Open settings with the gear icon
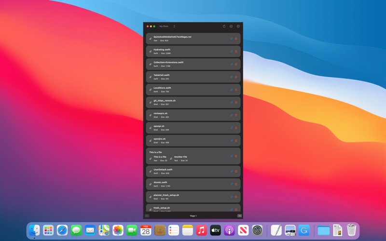The height and width of the screenshot is (241, 386). pyautogui.click(x=238, y=27)
